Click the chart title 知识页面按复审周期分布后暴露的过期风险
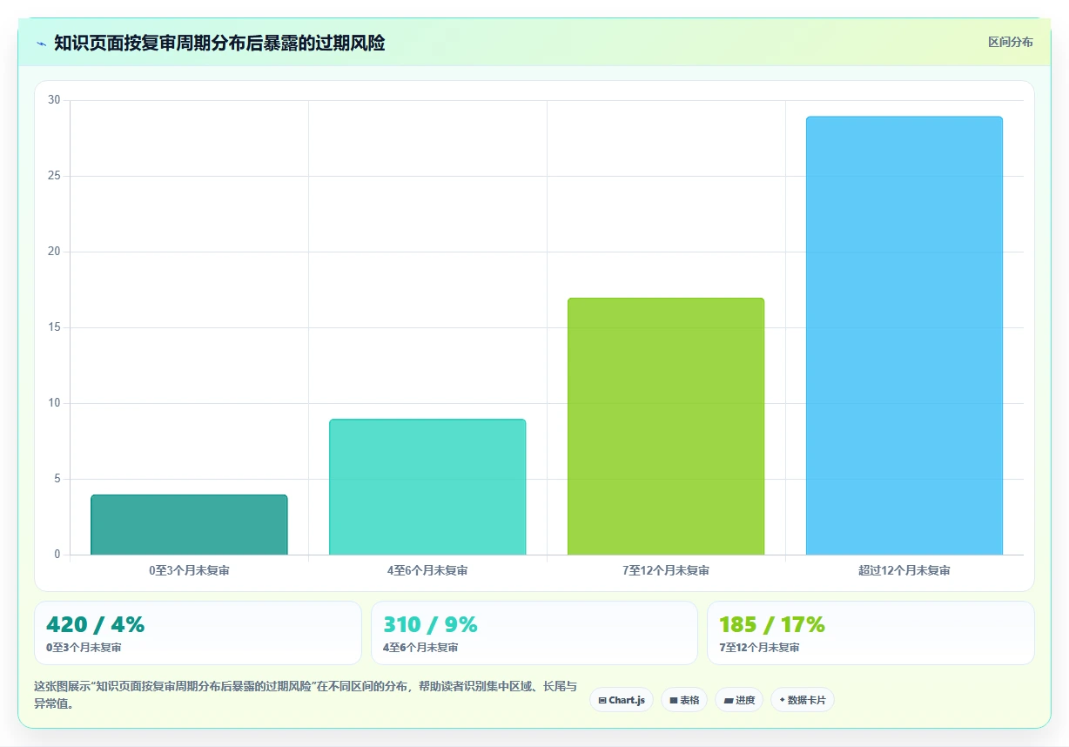This screenshot has width=1069, height=747. click(219, 43)
